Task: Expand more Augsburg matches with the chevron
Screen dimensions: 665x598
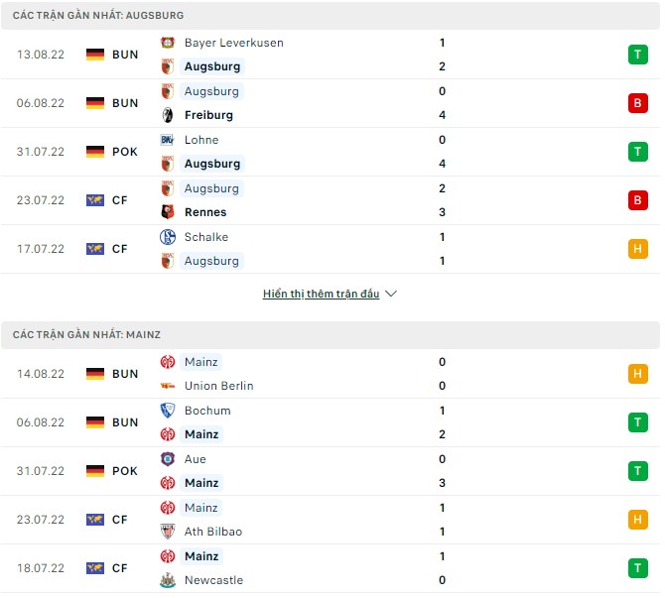Action: pyautogui.click(x=391, y=295)
